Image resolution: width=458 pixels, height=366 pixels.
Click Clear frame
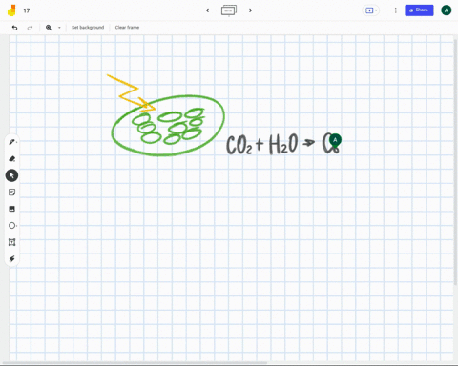[127, 28]
